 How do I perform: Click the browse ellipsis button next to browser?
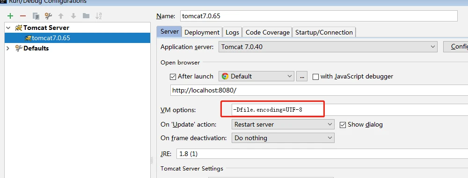[x=302, y=76]
